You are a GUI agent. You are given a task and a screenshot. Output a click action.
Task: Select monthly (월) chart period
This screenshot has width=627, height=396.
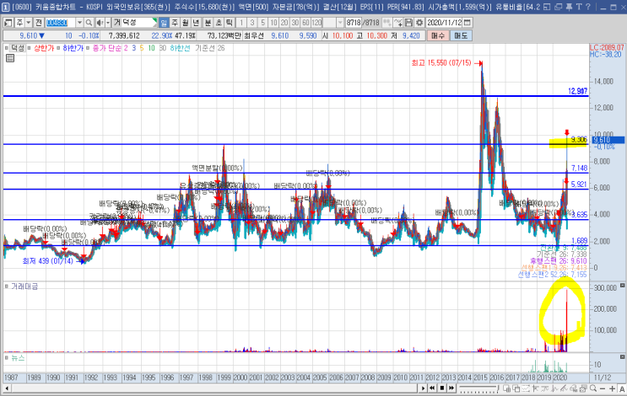click(x=185, y=23)
